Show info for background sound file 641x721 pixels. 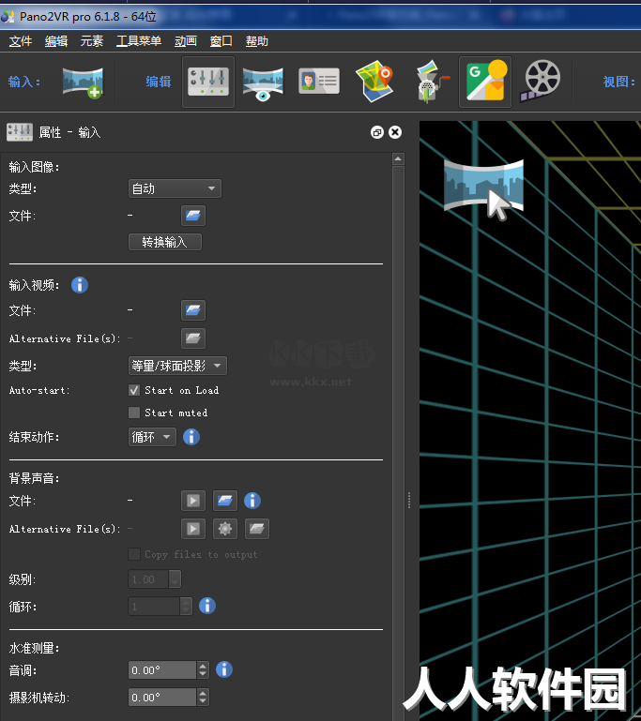click(252, 501)
